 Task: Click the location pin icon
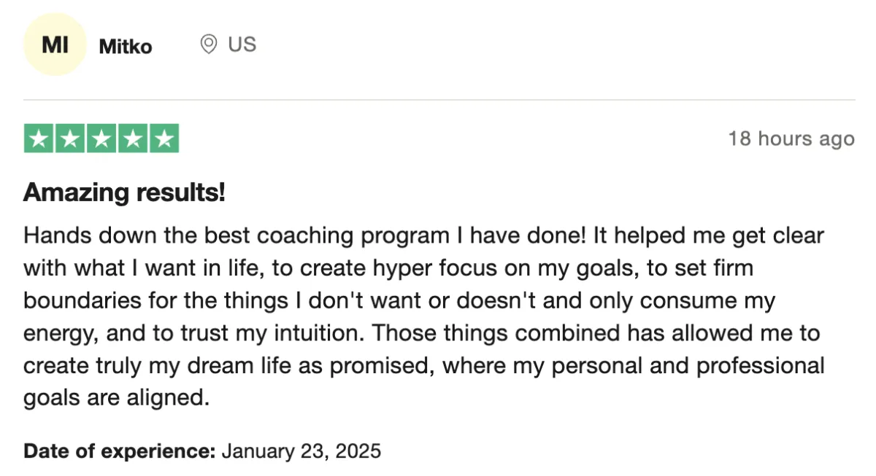(x=209, y=45)
